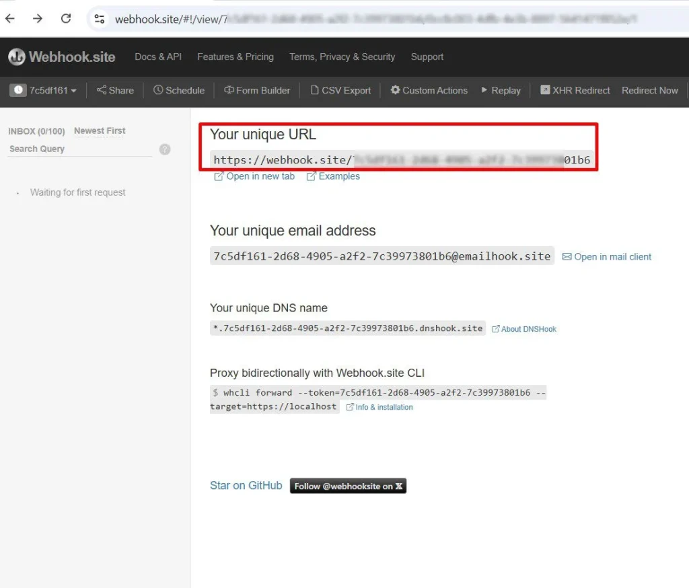Screen dimensions: 689x588
Task: Open Schedule from the toolbar
Action: (179, 91)
